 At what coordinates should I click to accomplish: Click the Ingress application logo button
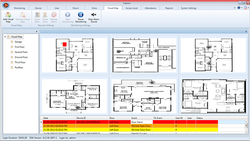pyautogui.click(x=5, y=5)
